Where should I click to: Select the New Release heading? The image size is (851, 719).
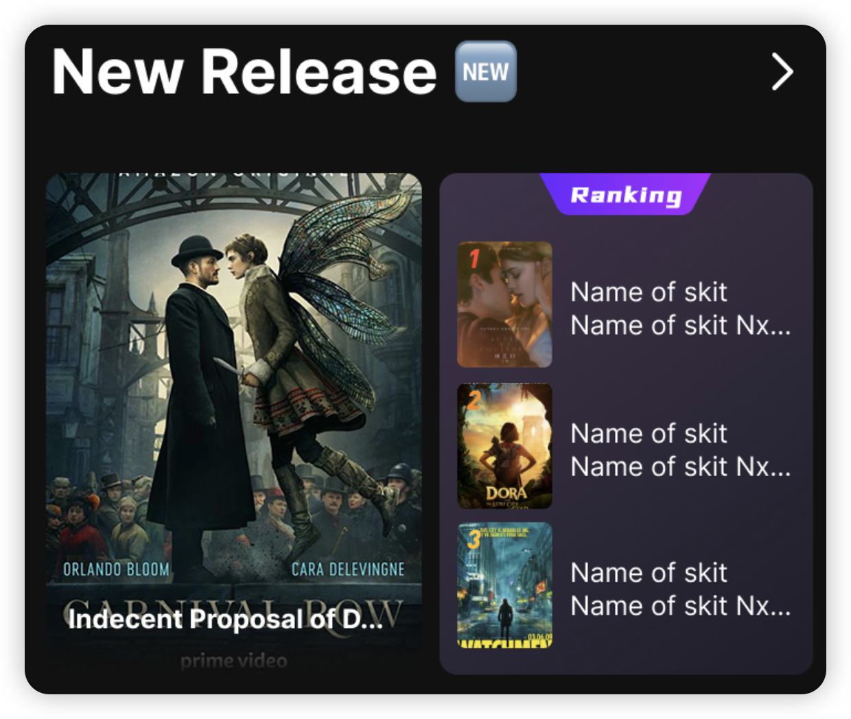point(244,71)
